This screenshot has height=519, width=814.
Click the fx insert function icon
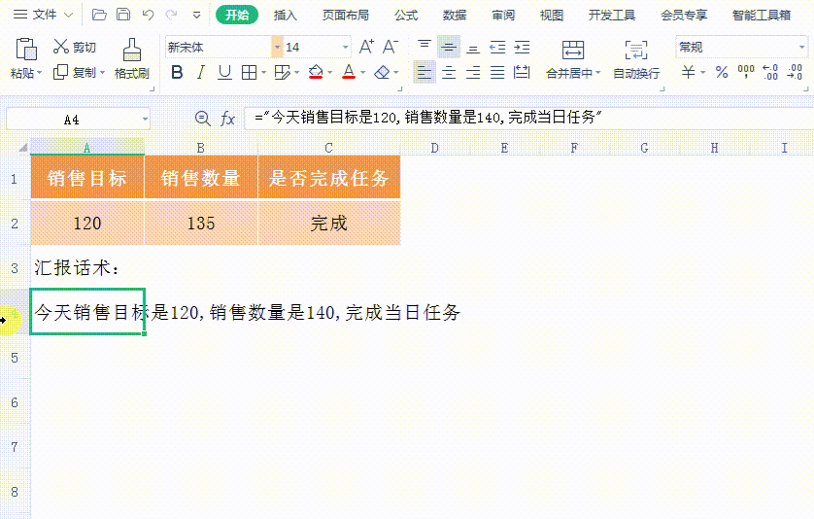tap(228, 119)
